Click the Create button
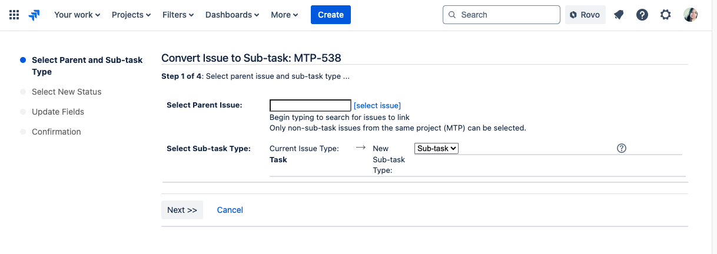Screen dimensions: 717x254 [x=331, y=15]
